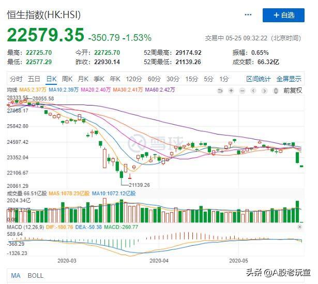Switch to the 60分 chart interval
318x284 pixels.
pos(154,79)
